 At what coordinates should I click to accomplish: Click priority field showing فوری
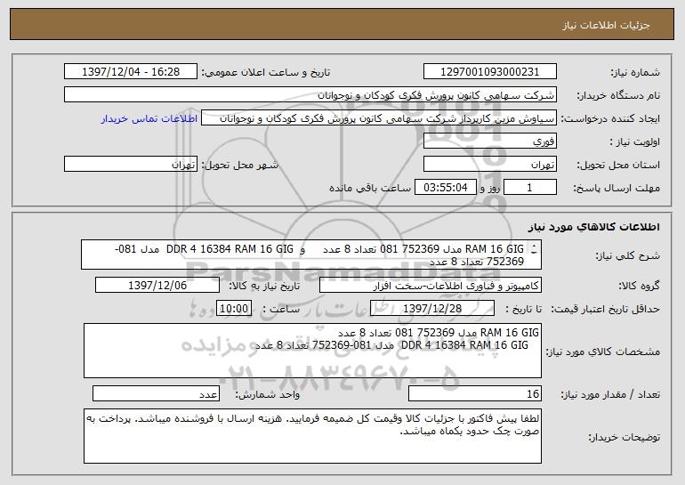point(489,141)
